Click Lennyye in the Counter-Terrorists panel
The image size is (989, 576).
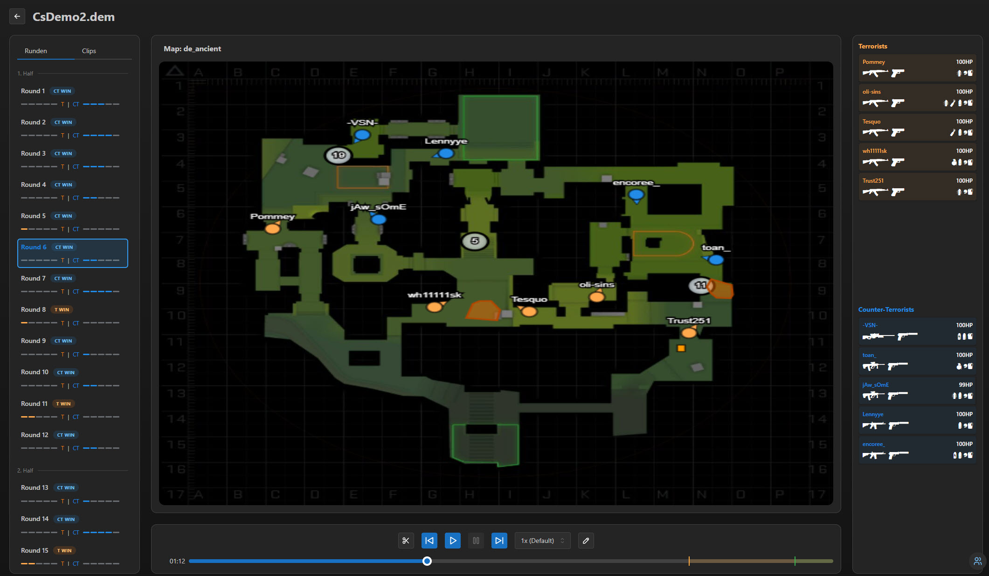coord(917,420)
